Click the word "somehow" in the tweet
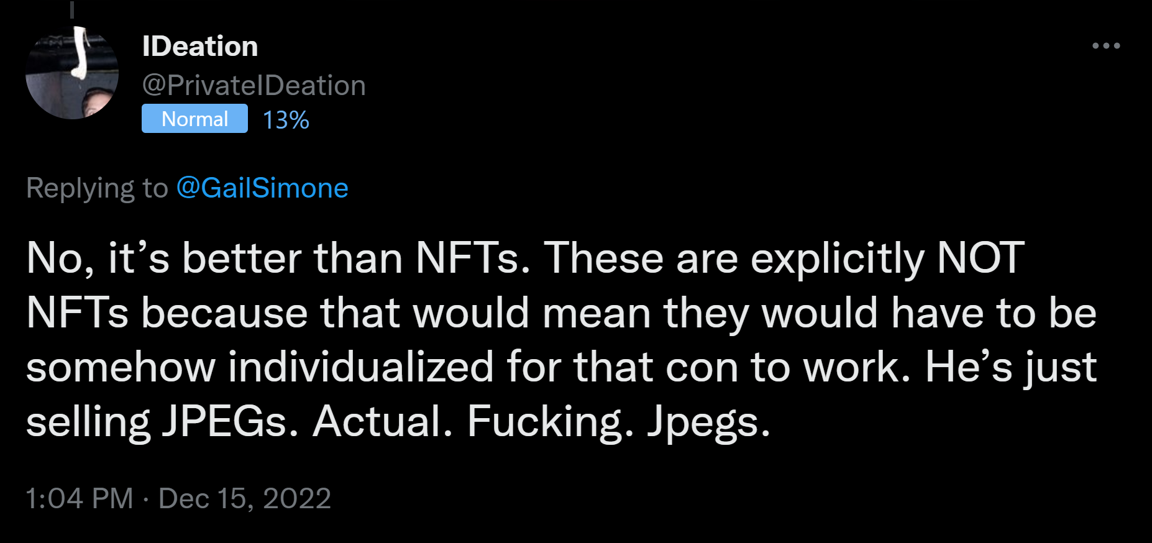Image resolution: width=1152 pixels, height=543 pixels. point(121,367)
